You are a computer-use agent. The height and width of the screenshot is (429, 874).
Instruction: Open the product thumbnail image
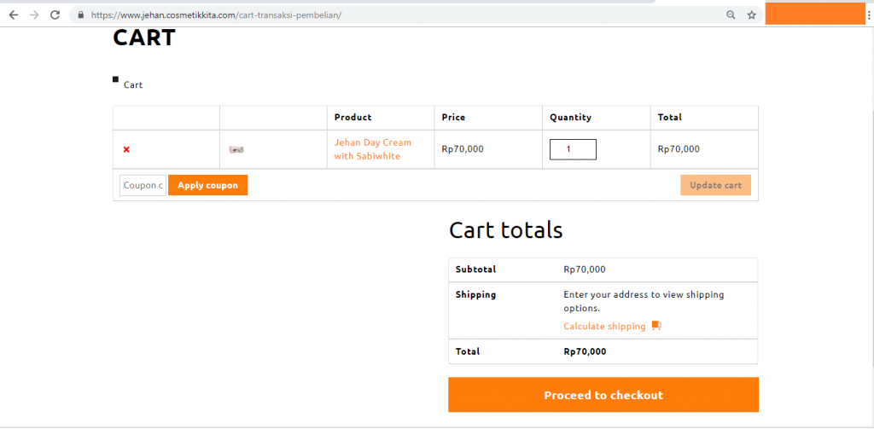click(237, 149)
